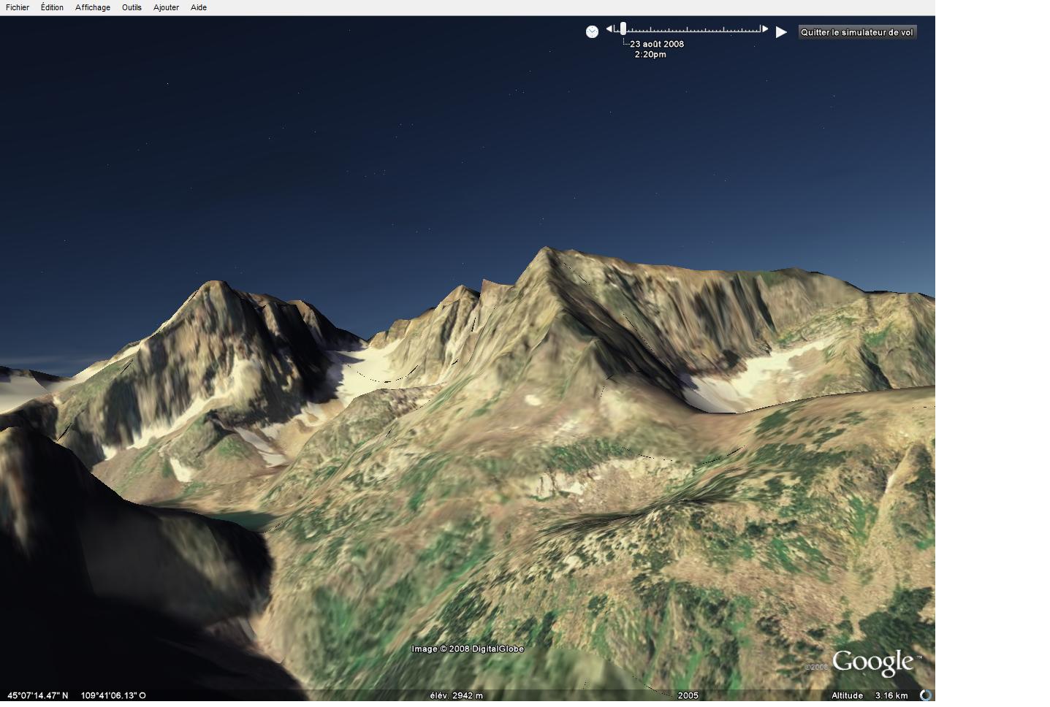Click the élév. 2942 m elevation readout
The width and height of the screenshot is (1050, 707).
click(x=456, y=695)
